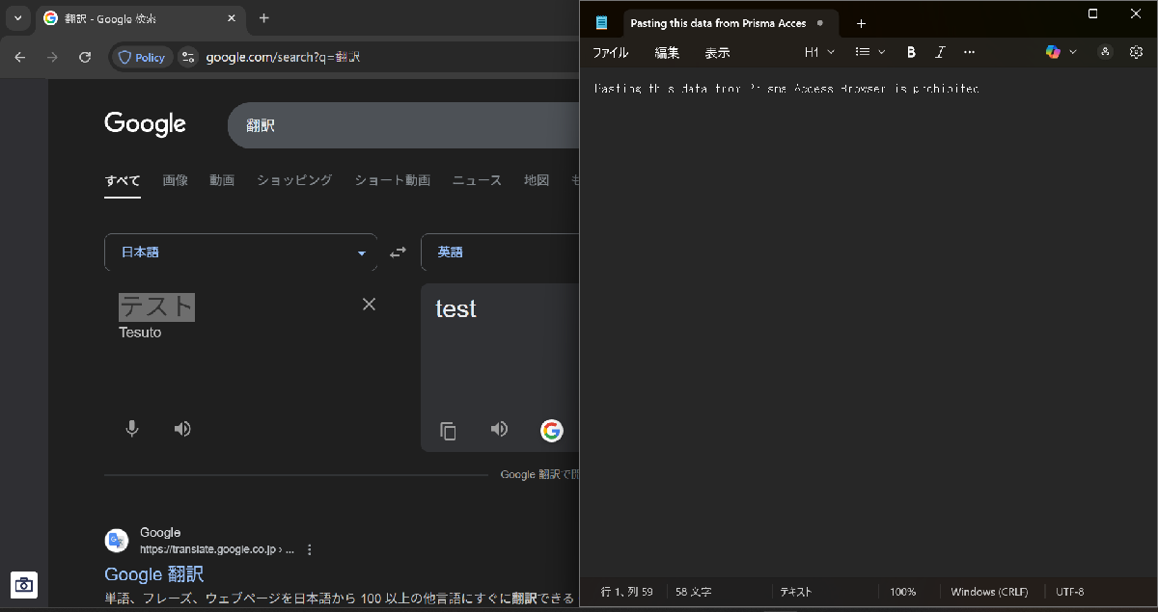Image resolution: width=1158 pixels, height=612 pixels.
Task: Click the Google search input field
Action: (x=405, y=125)
